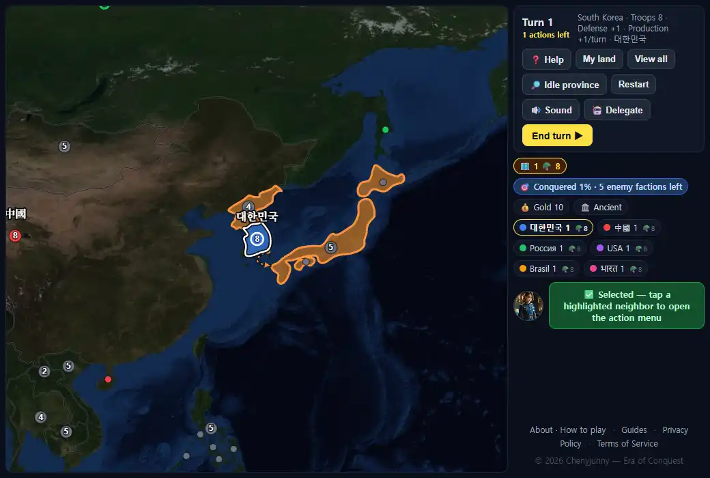Image resolution: width=710 pixels, height=478 pixels.
Task: Click North Korea province marker 4
Action: click(248, 207)
